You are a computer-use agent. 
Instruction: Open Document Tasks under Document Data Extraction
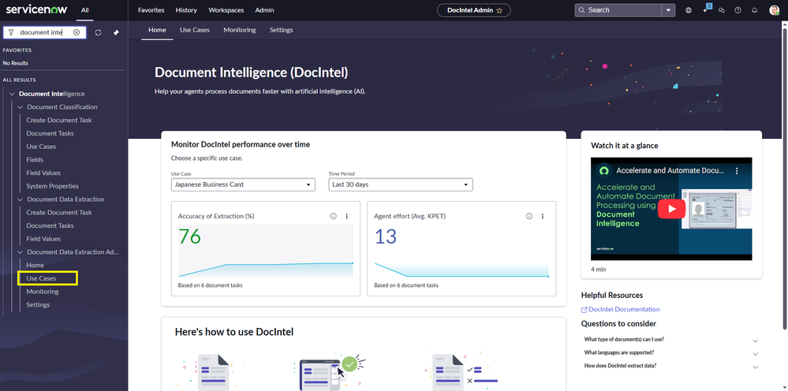50,226
